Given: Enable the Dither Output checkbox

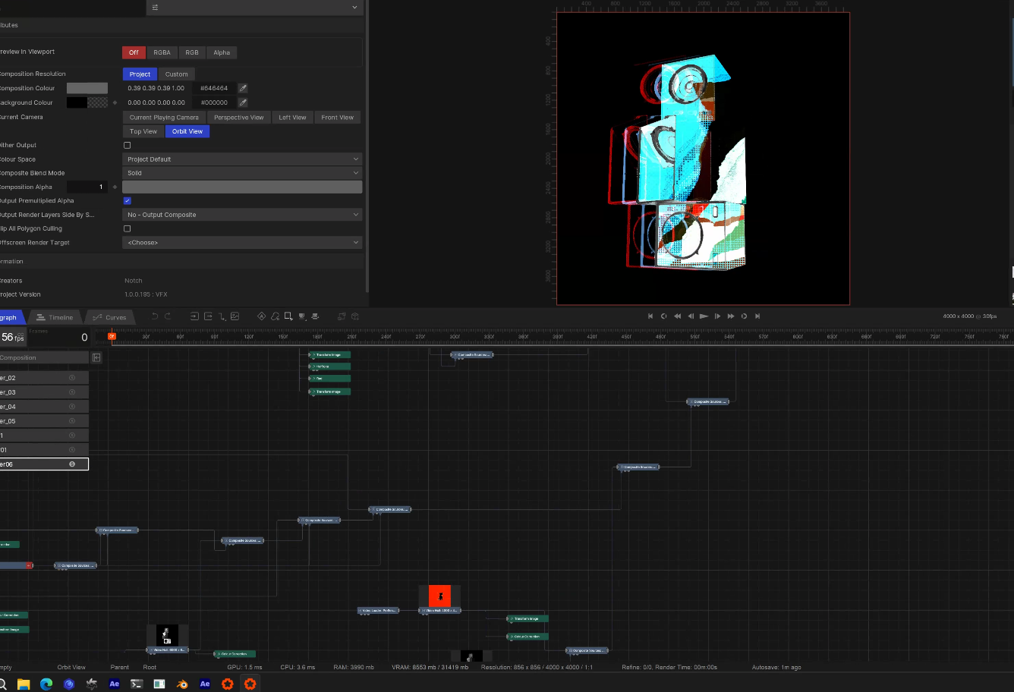Looking at the screenshot, I should pos(127,145).
